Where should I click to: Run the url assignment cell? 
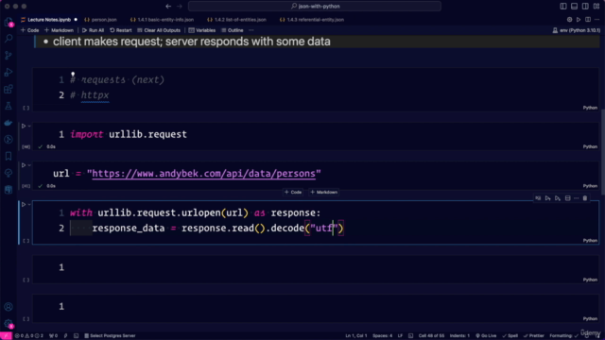tap(23, 165)
